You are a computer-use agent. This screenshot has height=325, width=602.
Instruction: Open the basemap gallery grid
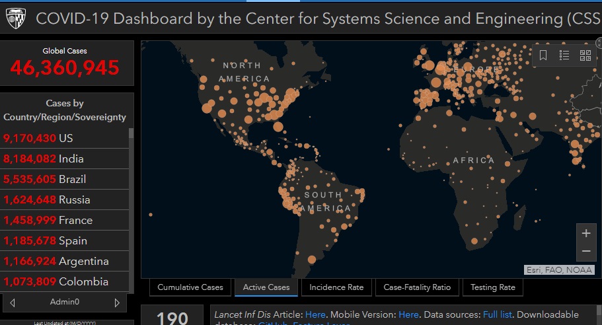(x=585, y=55)
